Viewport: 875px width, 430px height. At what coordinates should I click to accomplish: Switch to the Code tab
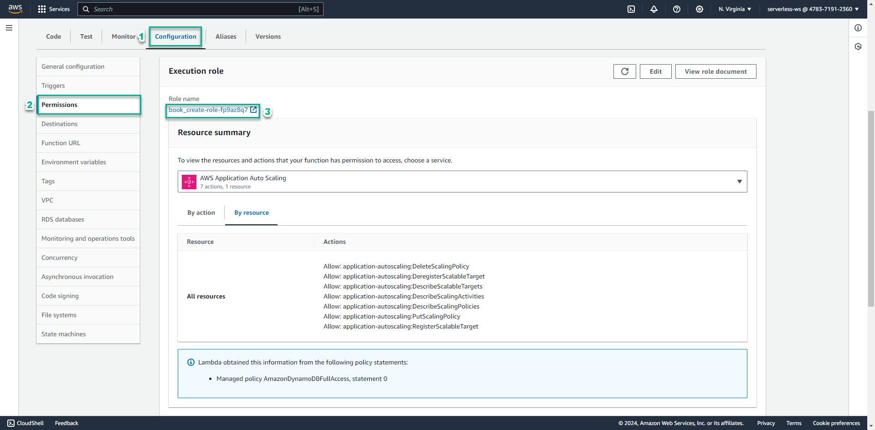coord(53,36)
